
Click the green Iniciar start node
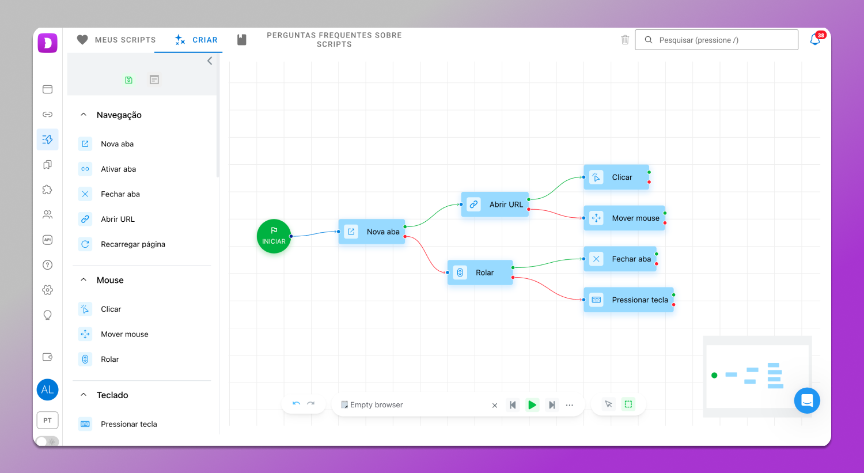click(x=274, y=236)
